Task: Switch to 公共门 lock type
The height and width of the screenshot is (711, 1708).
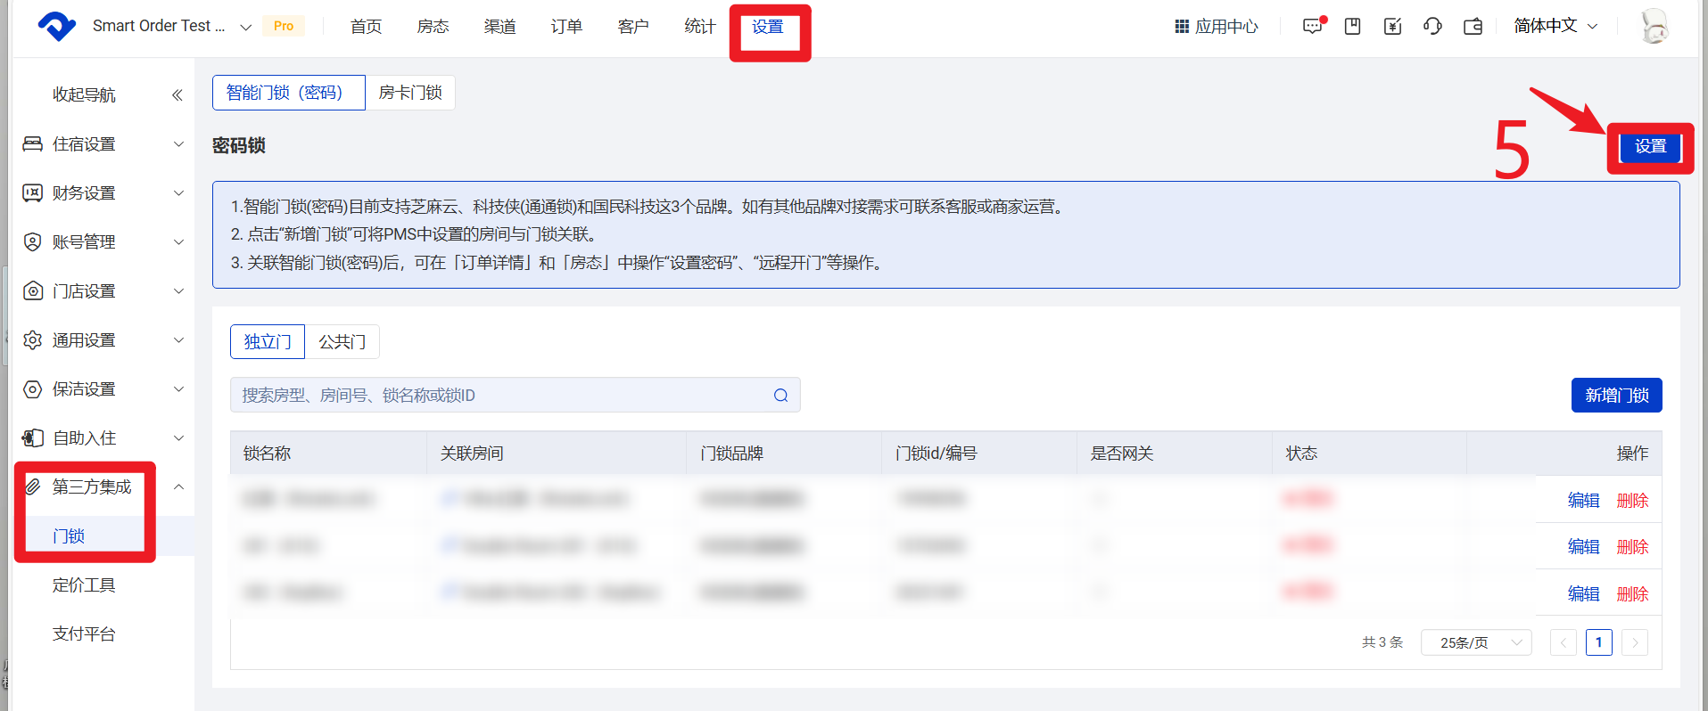Action: [342, 342]
